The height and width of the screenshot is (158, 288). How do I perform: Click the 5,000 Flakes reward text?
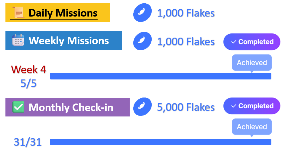(186, 107)
